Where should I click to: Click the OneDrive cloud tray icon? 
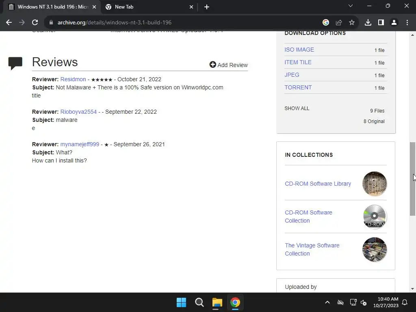tap(340, 302)
